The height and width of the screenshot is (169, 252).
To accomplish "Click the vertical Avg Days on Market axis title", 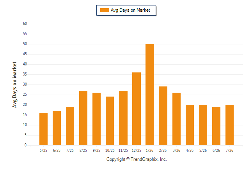I will pos(14,85).
